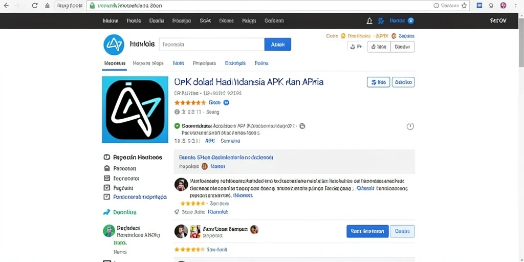Click 'SarOV' at the right of the dark bar
This screenshot has height=262, width=524.
[x=498, y=20]
